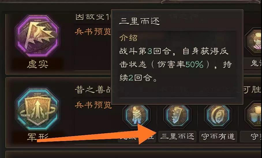Viewport: 262px width, 158px height.
Task: Click the tooltip text about 反击状态
Action: click(x=175, y=64)
